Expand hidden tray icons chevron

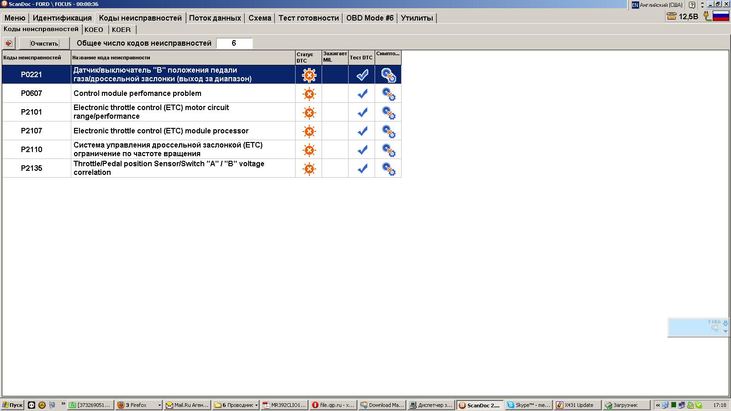(x=658, y=405)
